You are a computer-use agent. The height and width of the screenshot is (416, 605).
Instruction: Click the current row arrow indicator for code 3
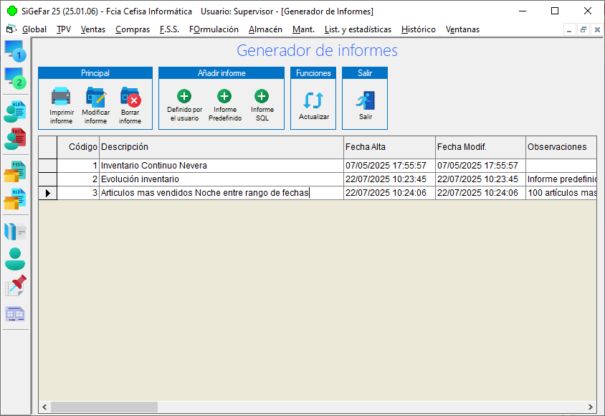point(47,192)
